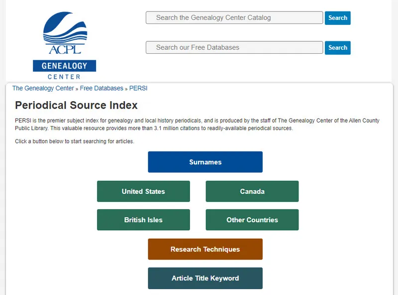Image resolution: width=398 pixels, height=295 pixels.
Task: Focus the Free Databases search field
Action: [234, 47]
